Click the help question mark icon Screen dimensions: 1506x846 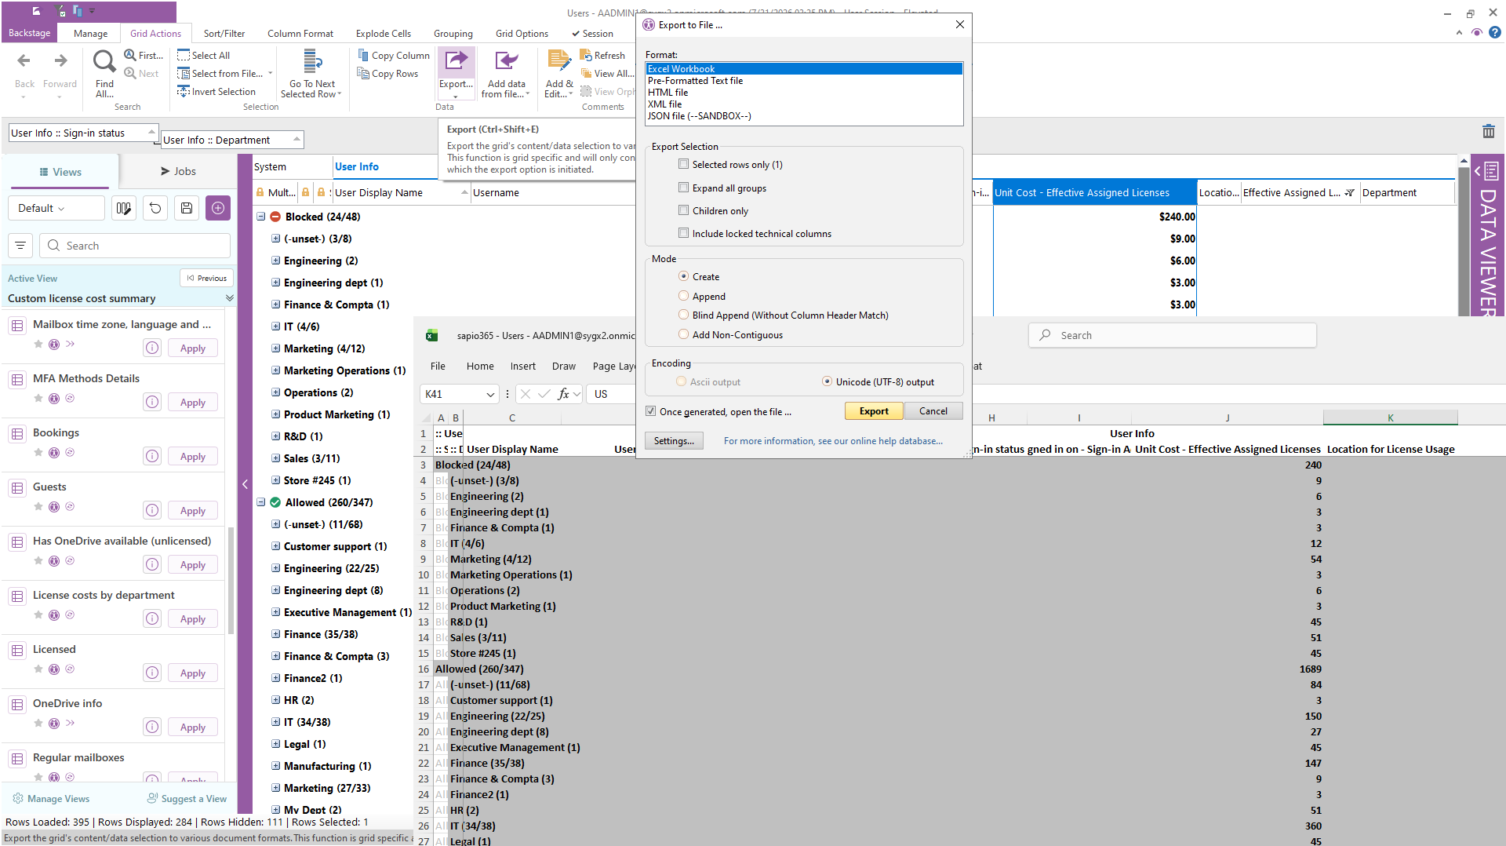click(x=1495, y=33)
